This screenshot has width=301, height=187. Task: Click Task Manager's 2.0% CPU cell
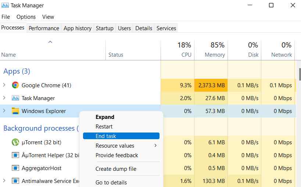(178, 98)
